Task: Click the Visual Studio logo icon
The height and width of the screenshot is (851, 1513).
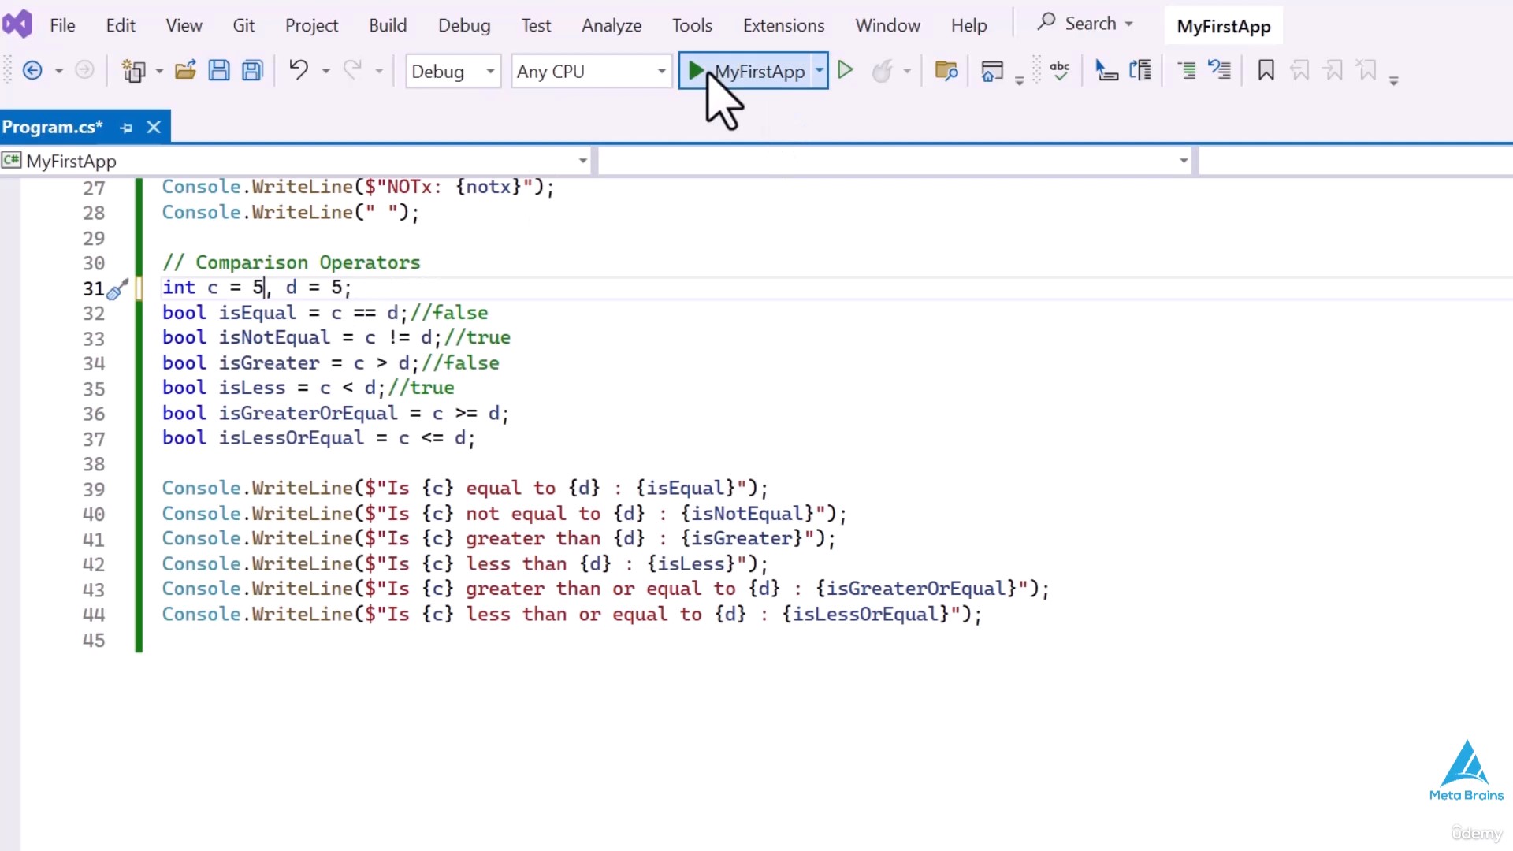Action: coord(17,24)
